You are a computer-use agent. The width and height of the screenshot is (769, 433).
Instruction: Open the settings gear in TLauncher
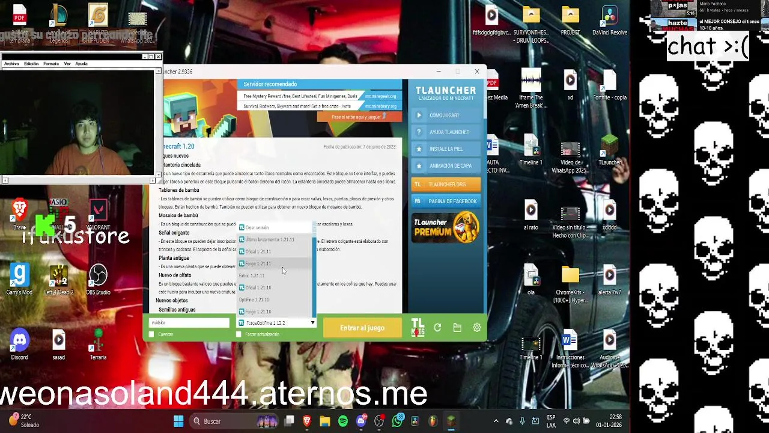point(476,328)
